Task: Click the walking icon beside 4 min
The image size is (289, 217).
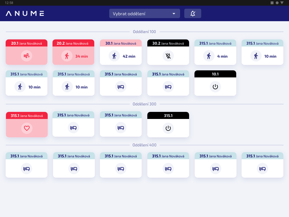Action: pyautogui.click(x=209, y=56)
